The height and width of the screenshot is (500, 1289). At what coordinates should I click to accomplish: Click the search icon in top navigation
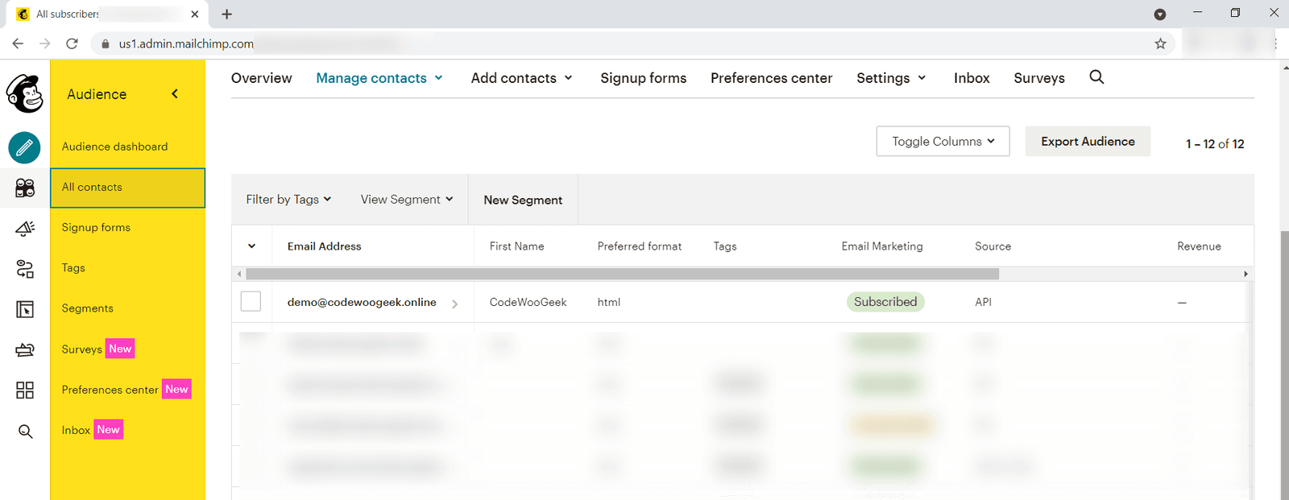coord(1096,77)
